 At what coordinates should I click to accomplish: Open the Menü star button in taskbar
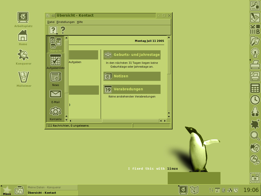pos(7,191)
